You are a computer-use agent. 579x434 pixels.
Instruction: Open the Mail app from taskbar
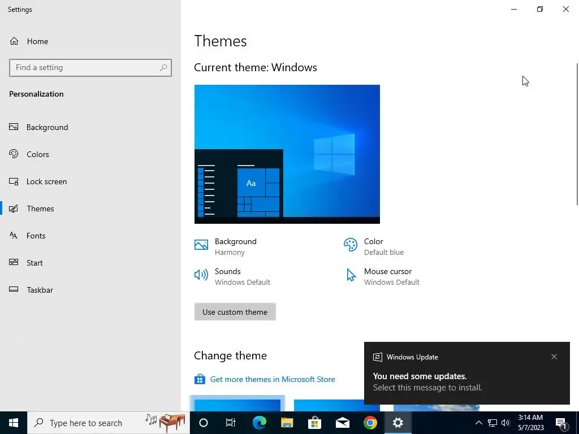tap(342, 423)
